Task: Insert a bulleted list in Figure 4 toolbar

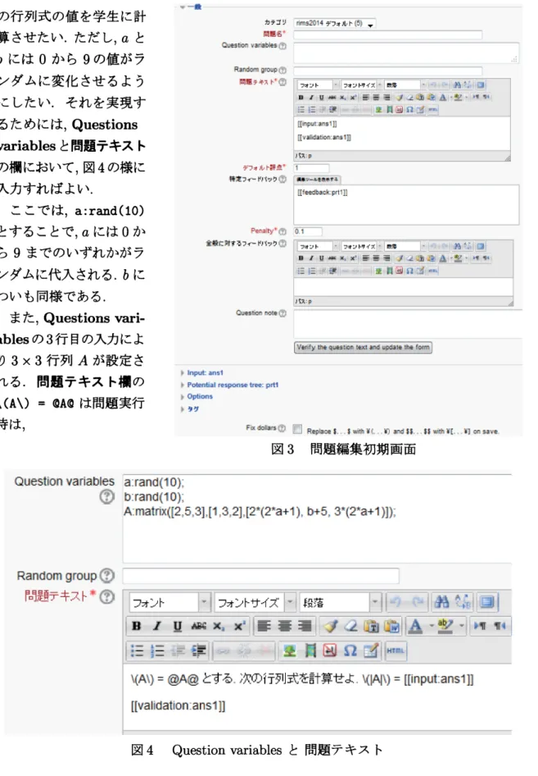Action: pos(137,650)
